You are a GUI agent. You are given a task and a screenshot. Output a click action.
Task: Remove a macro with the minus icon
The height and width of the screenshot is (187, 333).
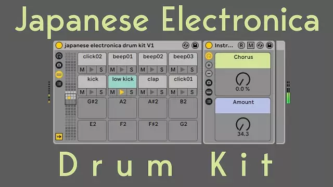209,73
